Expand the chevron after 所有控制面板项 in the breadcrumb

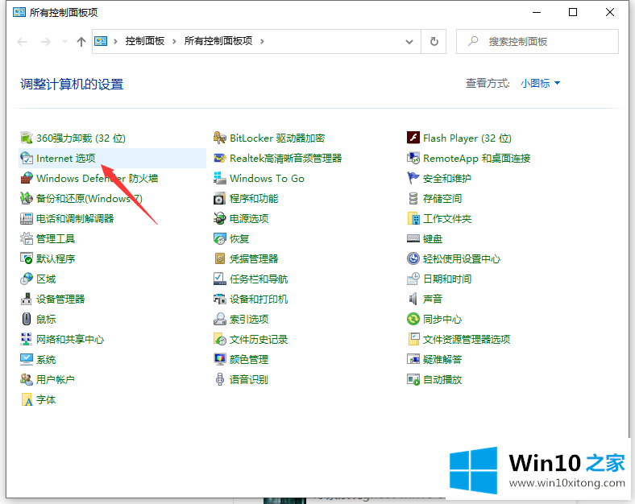coord(262,41)
